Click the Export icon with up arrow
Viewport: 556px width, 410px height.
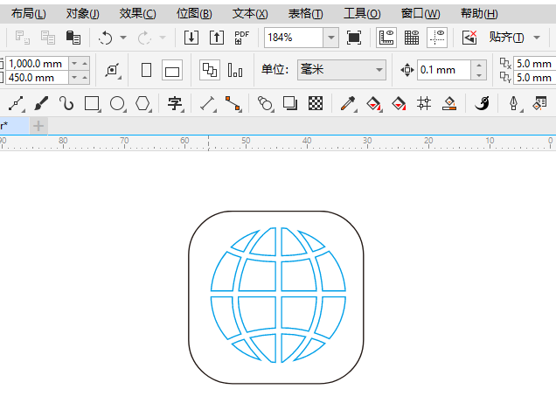click(x=216, y=38)
